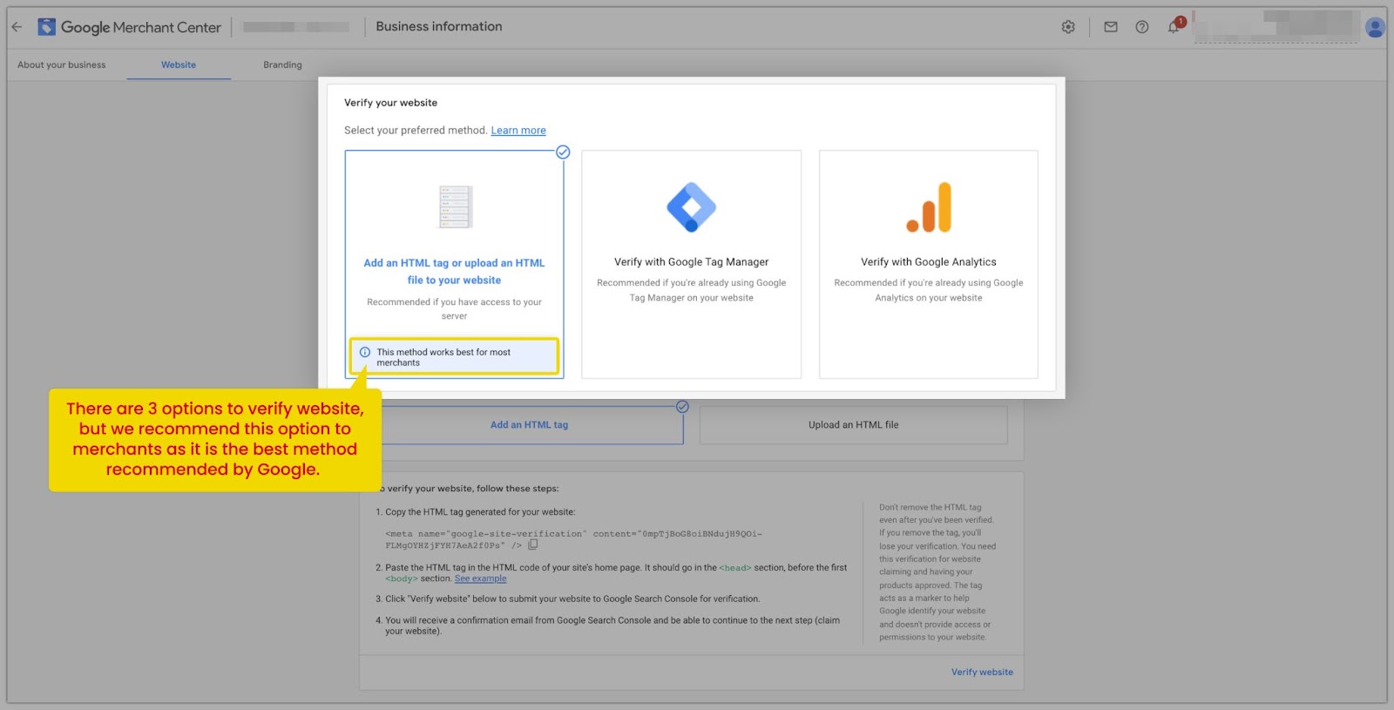This screenshot has width=1394, height=710.
Task: Open the mail envelope icon
Action: pos(1111,27)
